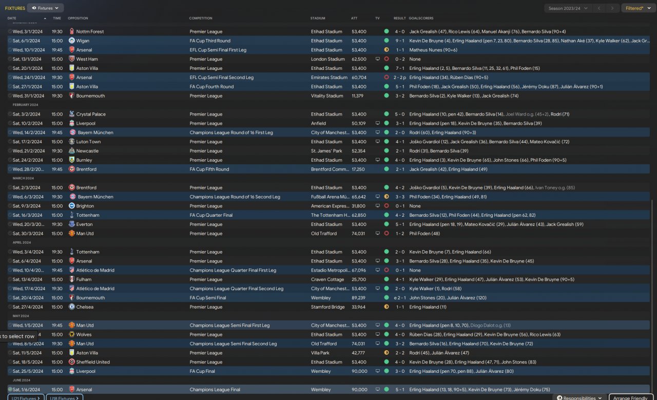The width and height of the screenshot is (657, 400).
Task: Open the Fixtures view dropdown
Action: tap(45, 8)
